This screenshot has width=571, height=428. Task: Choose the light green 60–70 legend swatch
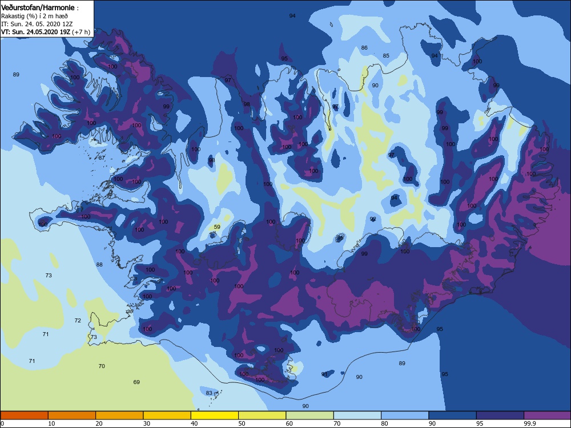tap(310, 415)
